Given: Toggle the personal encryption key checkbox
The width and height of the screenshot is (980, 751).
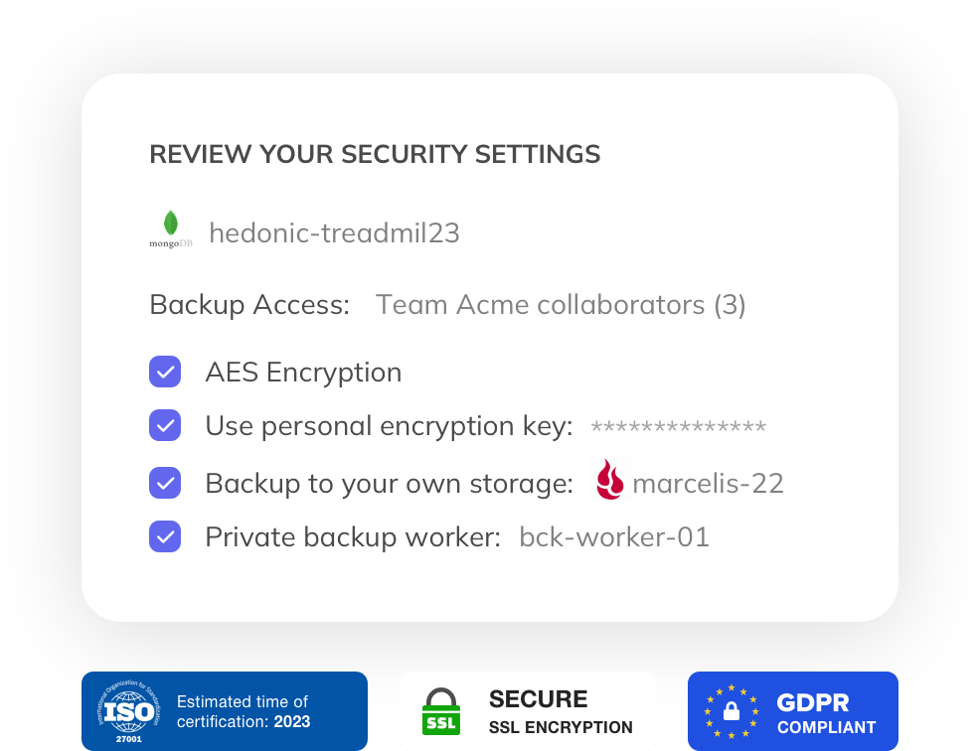Looking at the screenshot, I should click(x=165, y=426).
